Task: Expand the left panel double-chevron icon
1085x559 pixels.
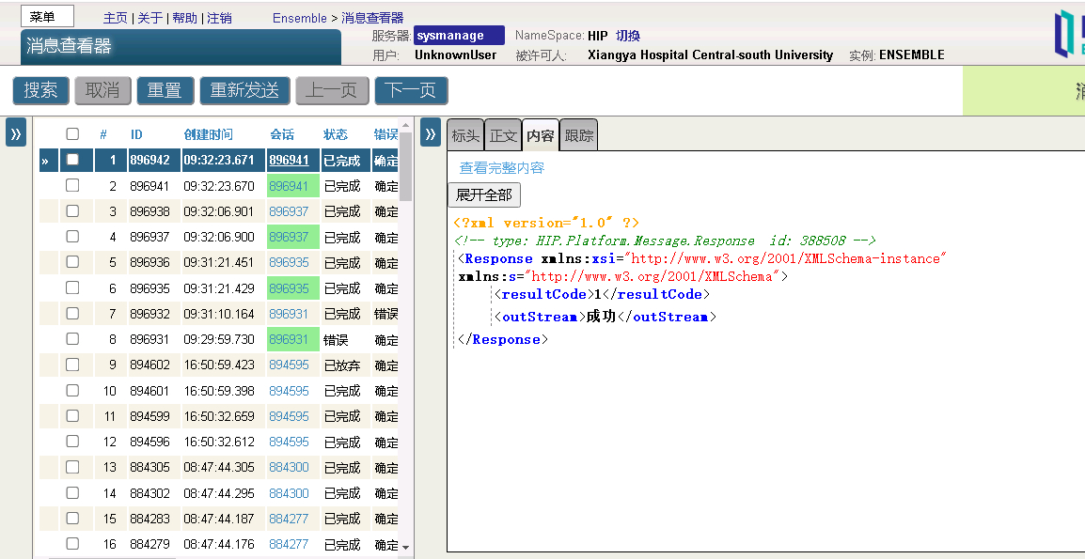Action: click(x=16, y=133)
